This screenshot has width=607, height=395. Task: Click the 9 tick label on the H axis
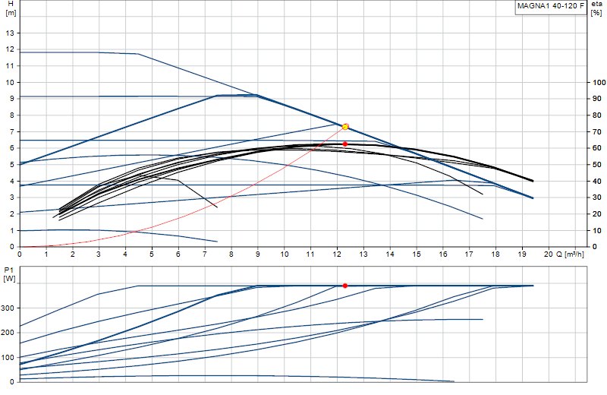click(x=12, y=99)
